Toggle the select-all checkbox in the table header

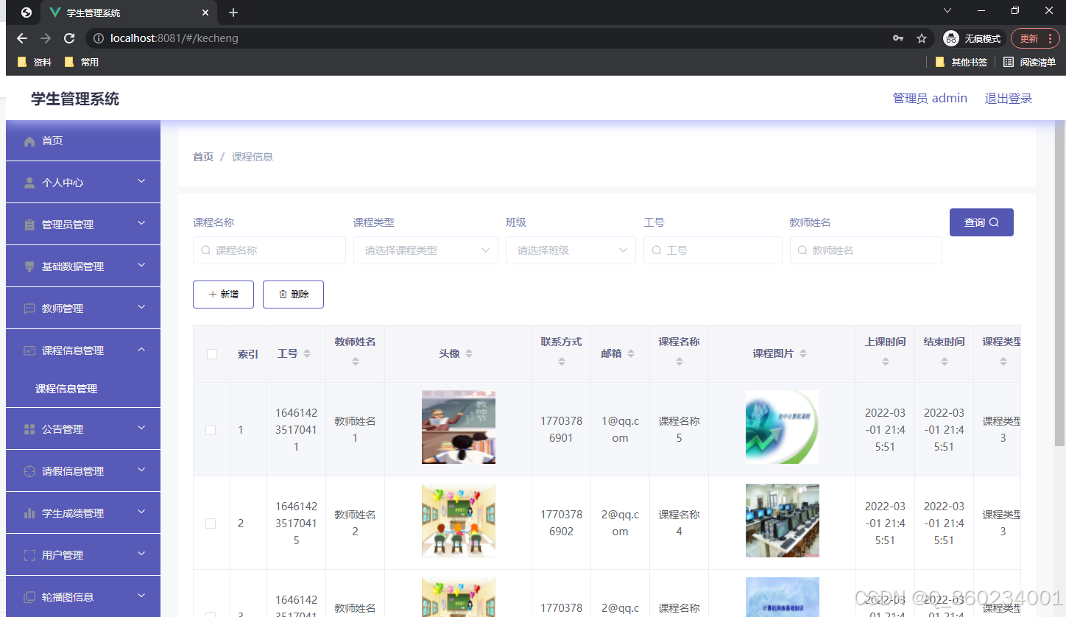point(212,354)
